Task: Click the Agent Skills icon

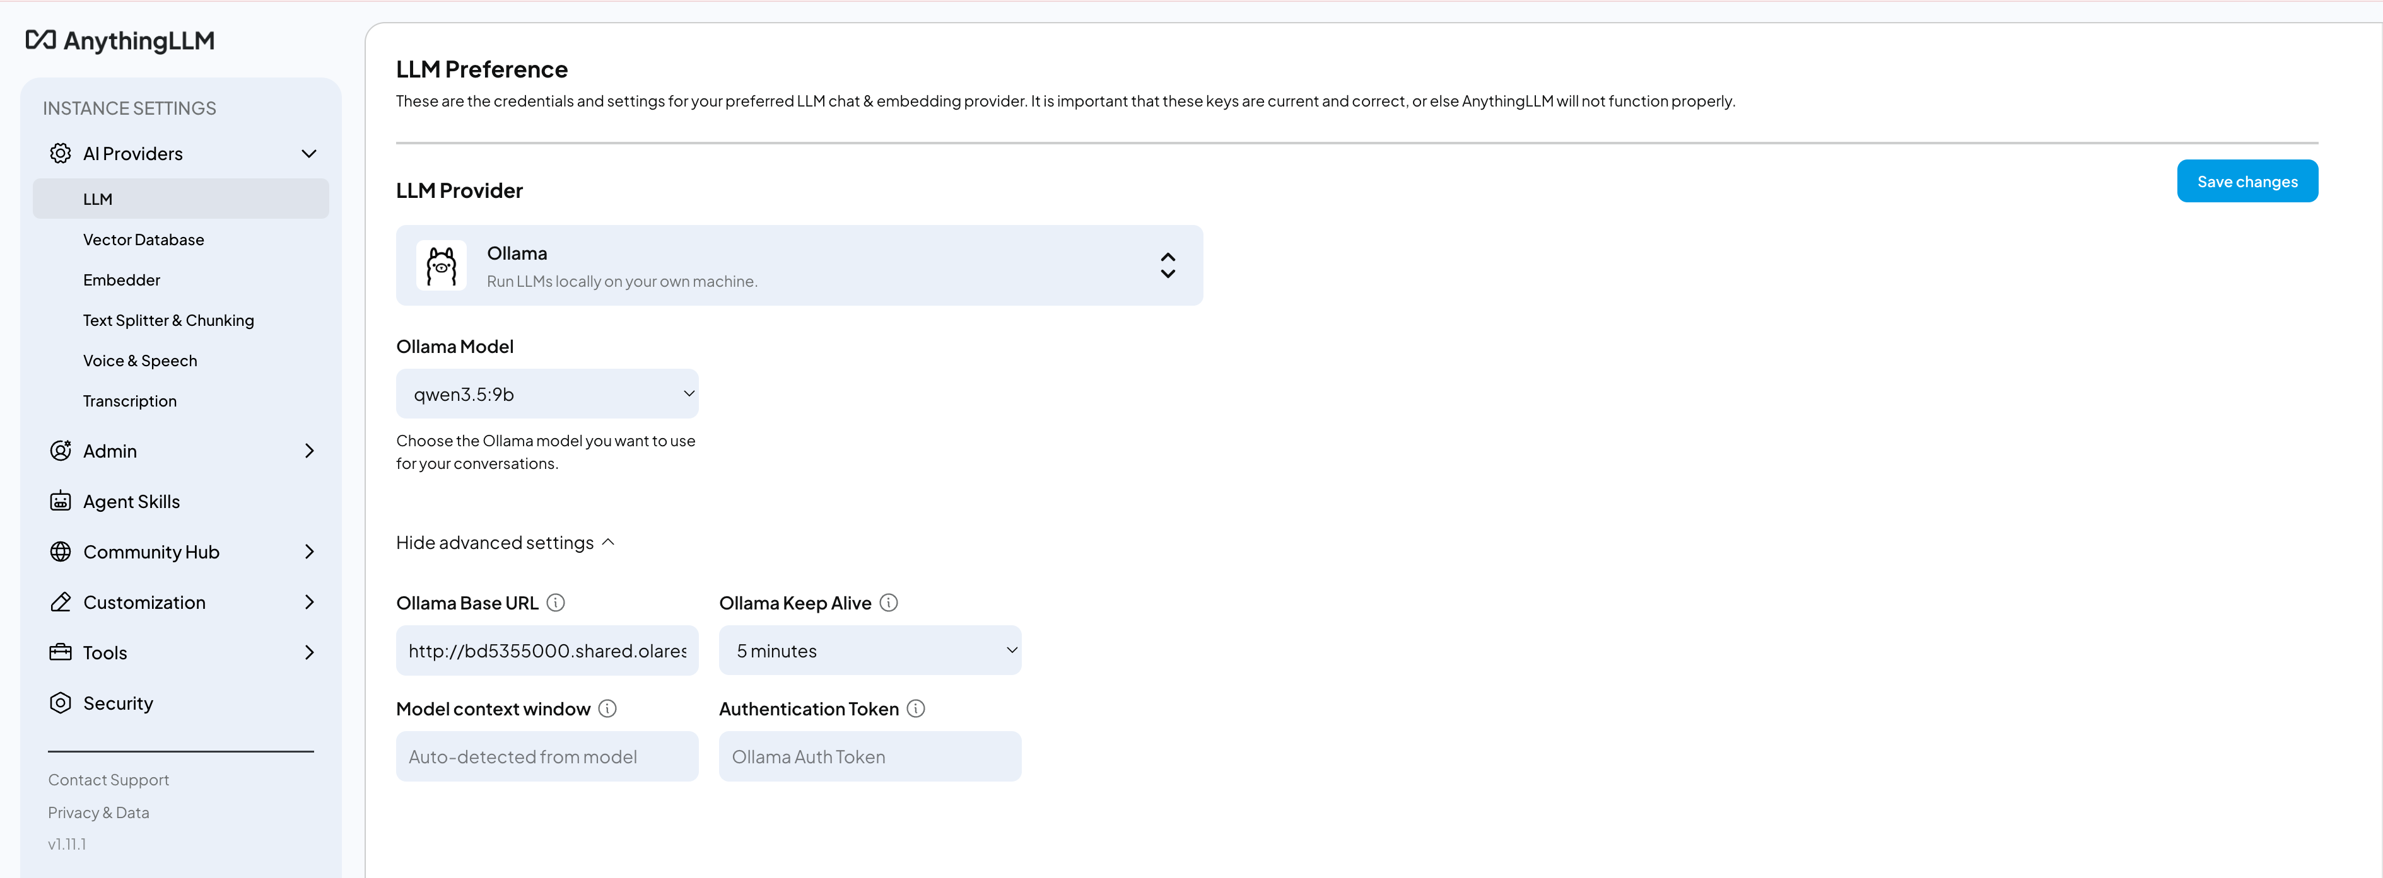Action: pyautogui.click(x=60, y=501)
